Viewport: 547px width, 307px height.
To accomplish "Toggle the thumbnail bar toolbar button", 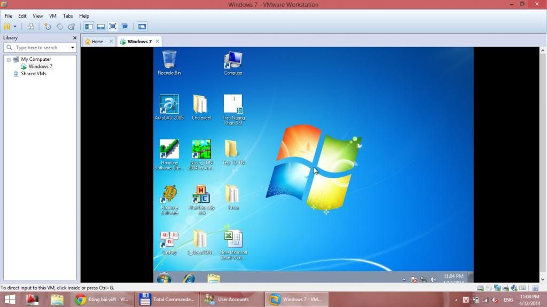I will (x=100, y=26).
